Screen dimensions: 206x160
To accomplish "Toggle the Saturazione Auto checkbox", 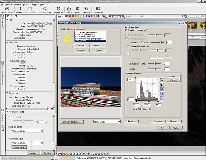I will 139,64.
